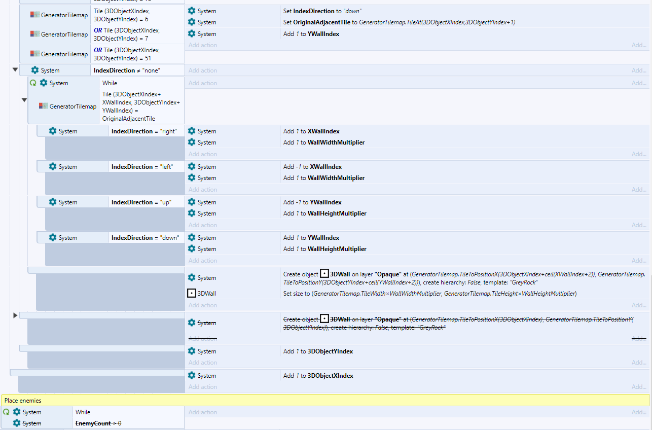
Task: Collapse the IndexDirection ≠ "none" event
Action: coord(15,70)
